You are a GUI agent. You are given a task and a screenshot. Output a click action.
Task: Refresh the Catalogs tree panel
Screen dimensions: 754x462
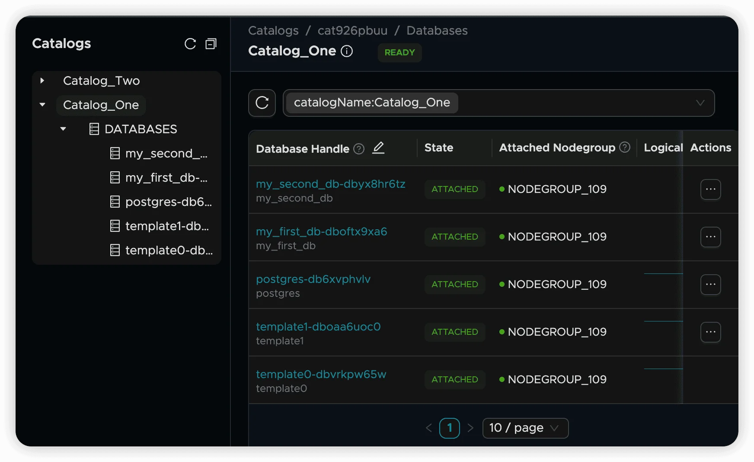click(190, 44)
